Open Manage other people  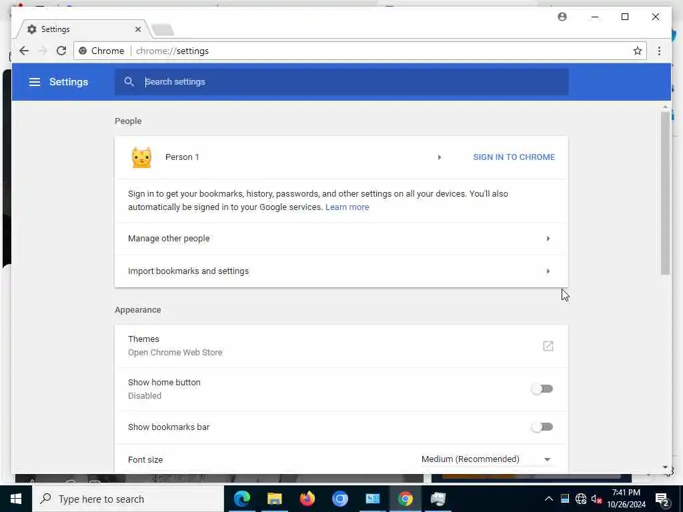[x=341, y=239]
